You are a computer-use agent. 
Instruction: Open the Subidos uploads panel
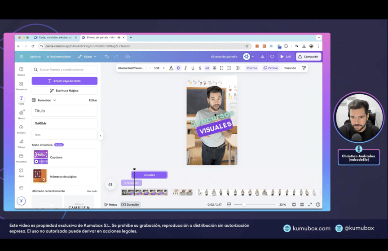[x=21, y=129]
